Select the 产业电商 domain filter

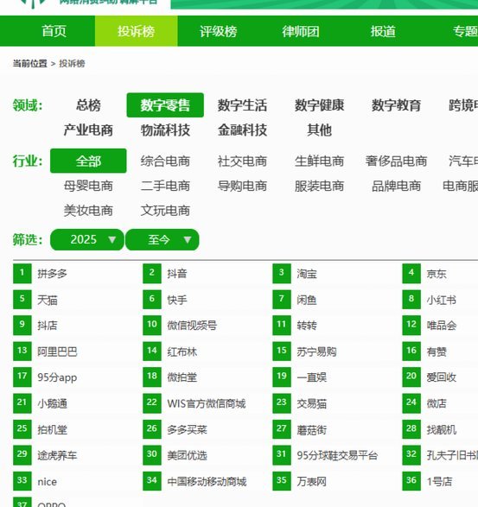click(x=88, y=130)
